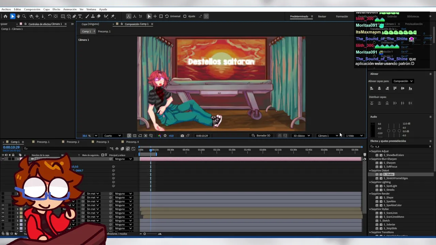Switch to the Precomp. 4 timeline tab
This screenshot has width=436, height=245.
pyautogui.click(x=133, y=142)
